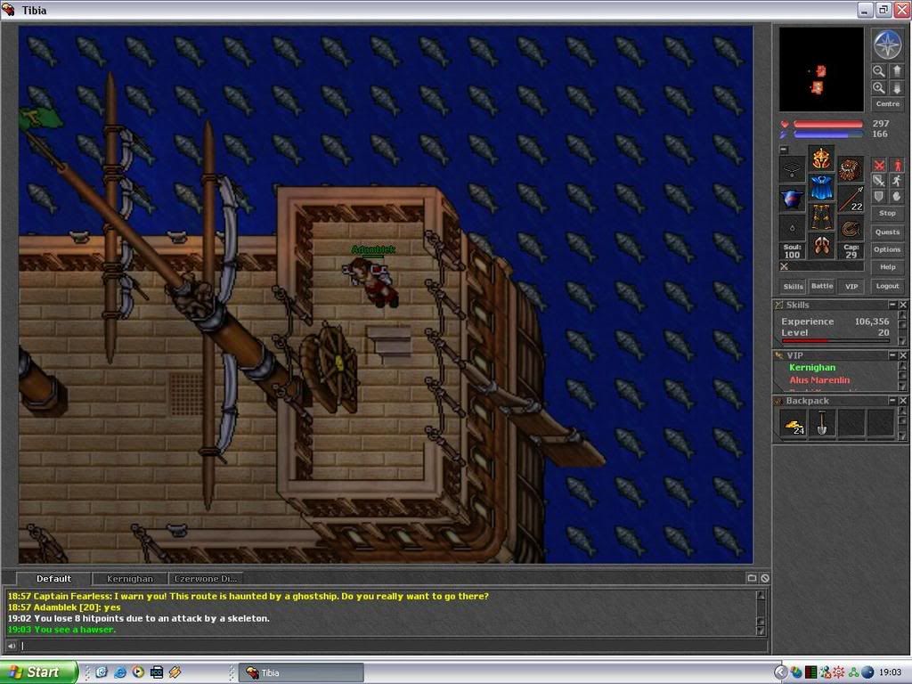912x684 pixels.
Task: Select the spear weapon slot
Action: click(851, 199)
